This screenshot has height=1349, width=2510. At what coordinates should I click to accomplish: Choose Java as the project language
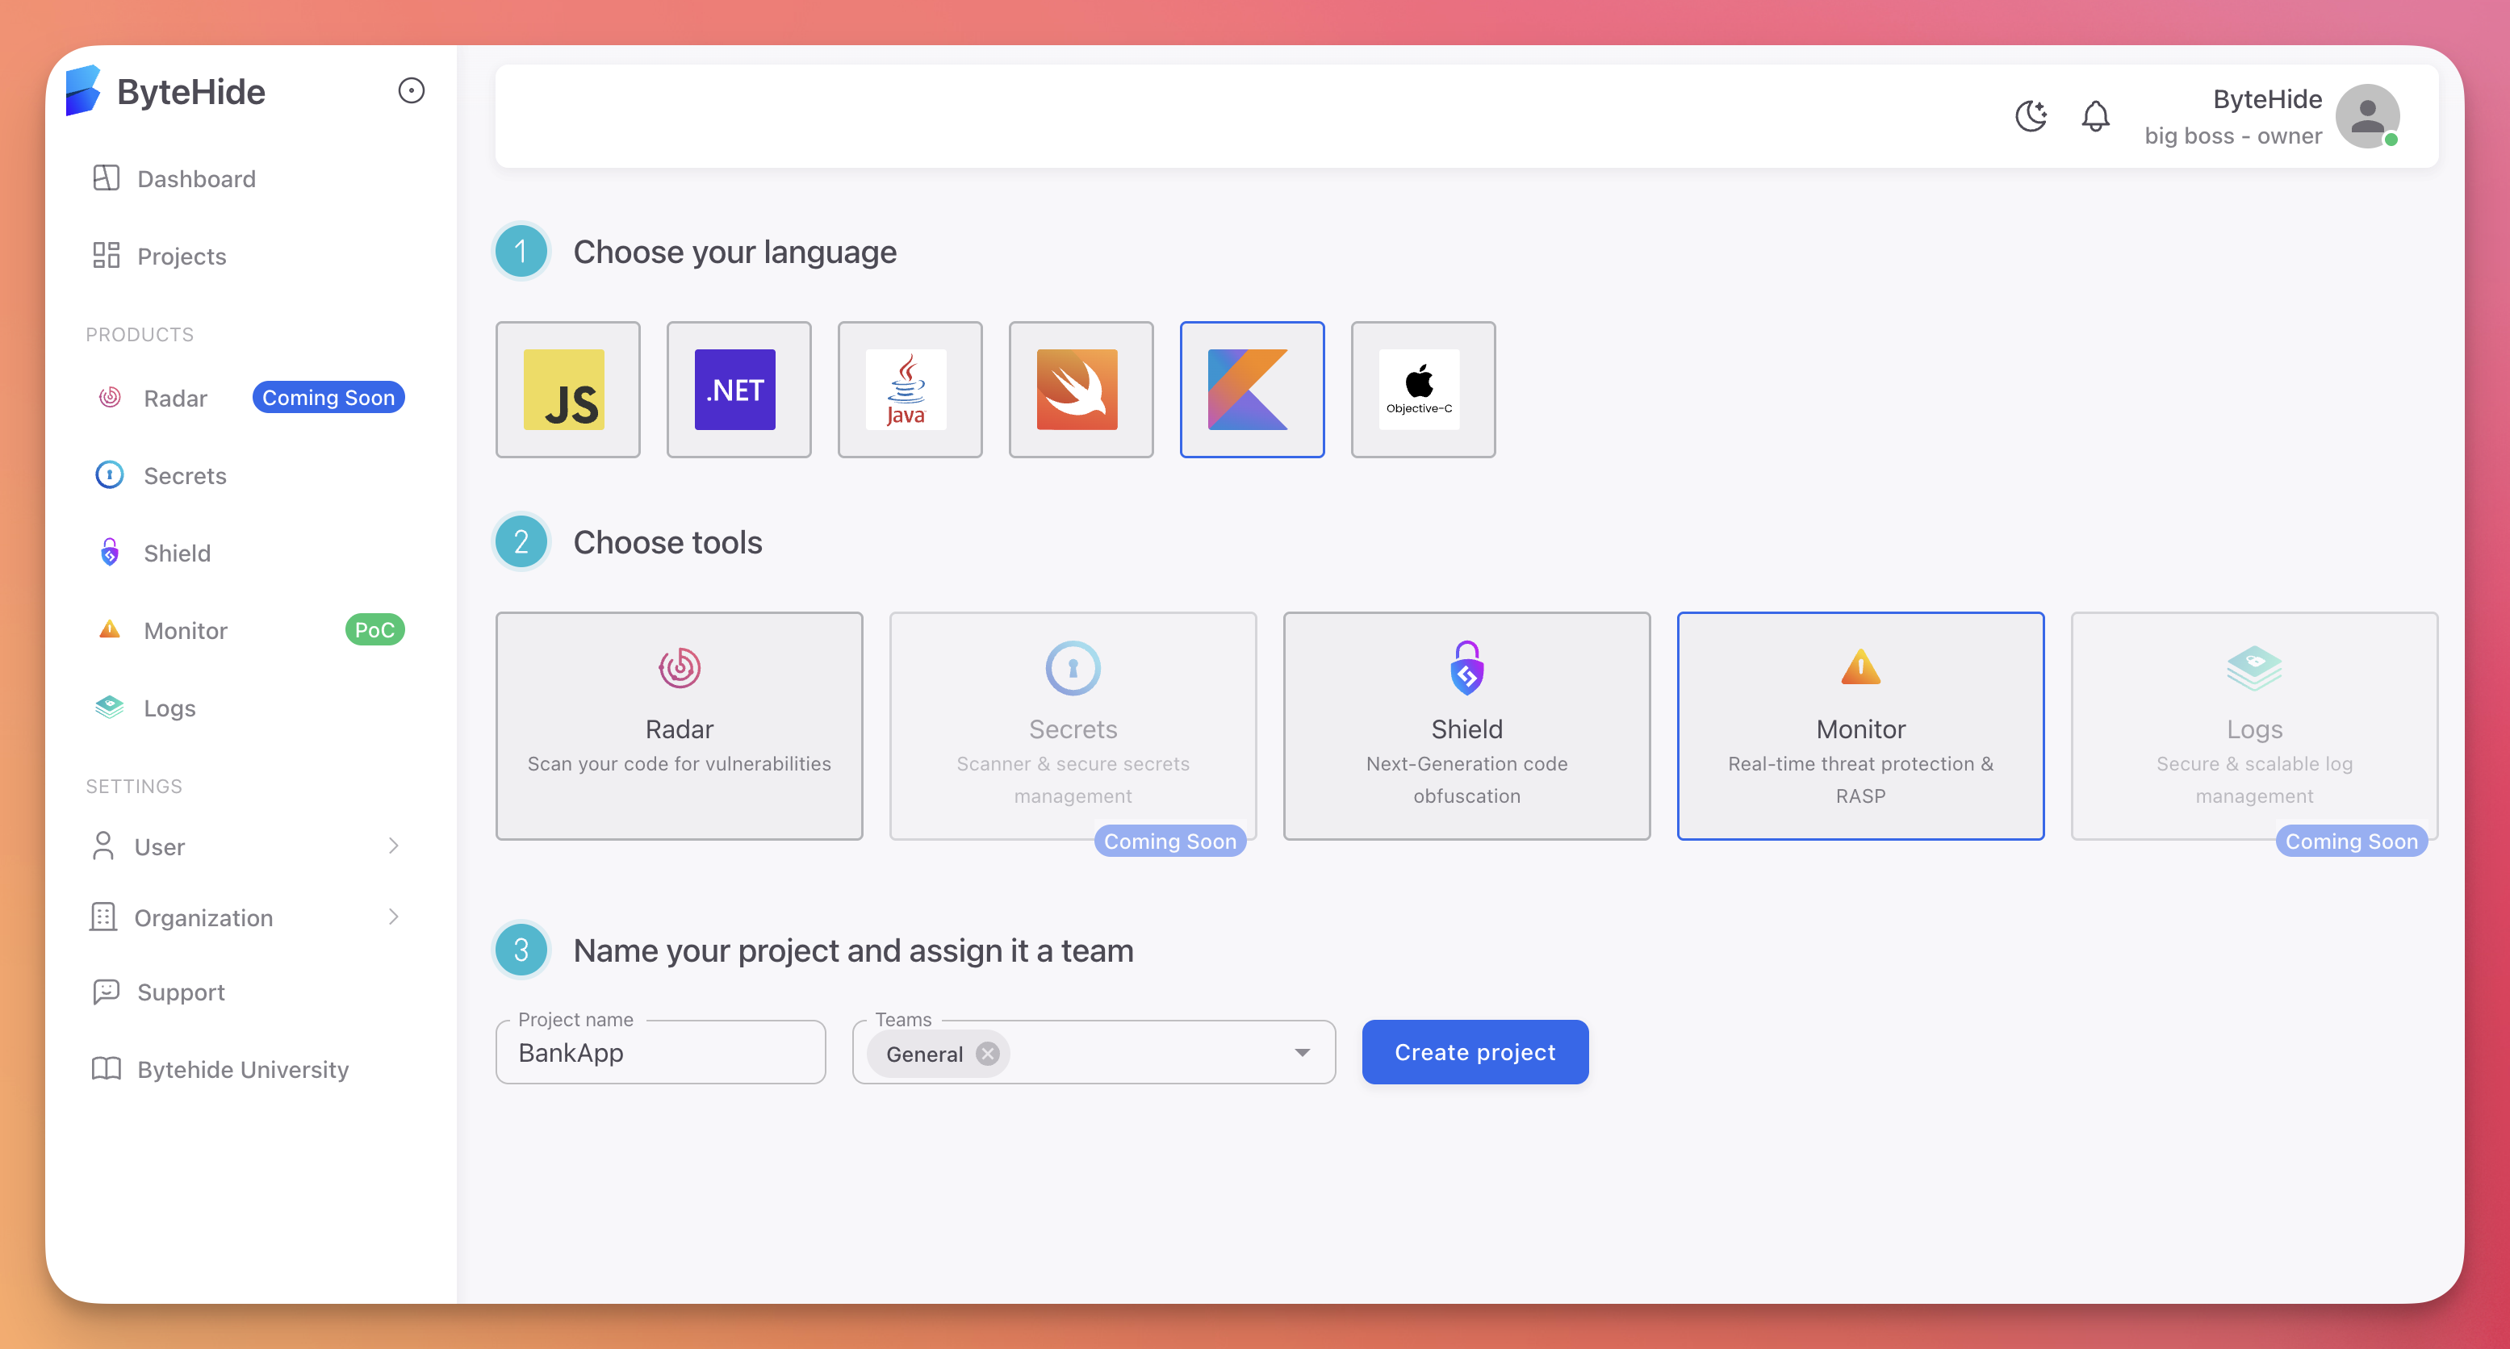pyautogui.click(x=910, y=389)
